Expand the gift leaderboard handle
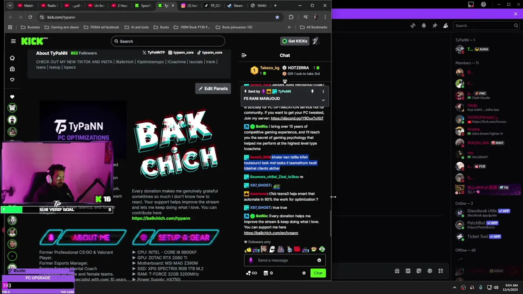Screen dimensions: 523x294 (x=285, y=81)
